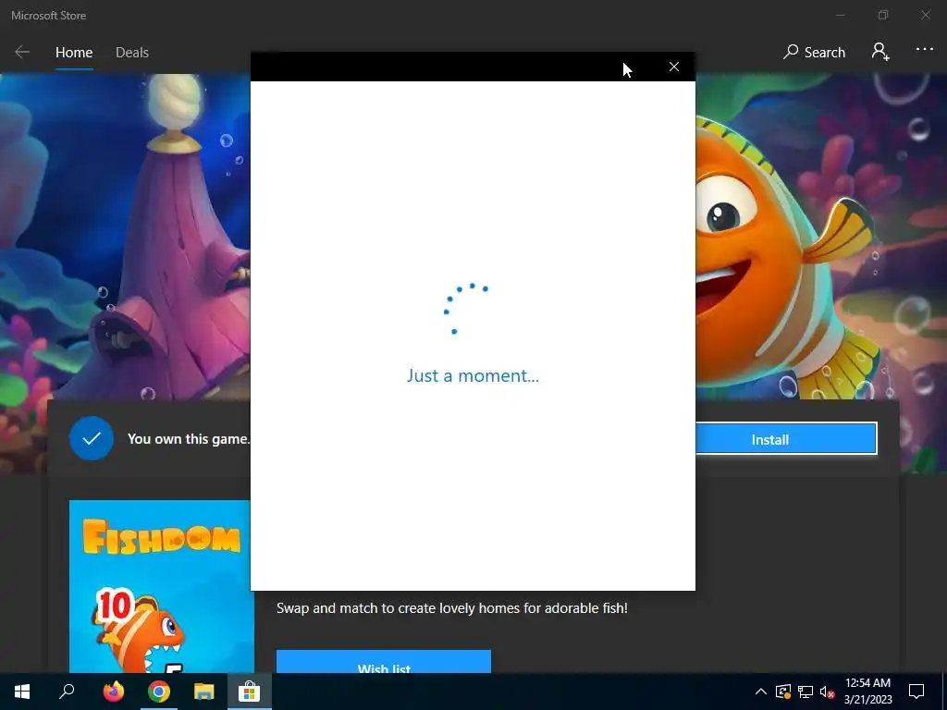This screenshot has height=710, width=947.
Task: Go back with the back arrow
Action: point(22,52)
